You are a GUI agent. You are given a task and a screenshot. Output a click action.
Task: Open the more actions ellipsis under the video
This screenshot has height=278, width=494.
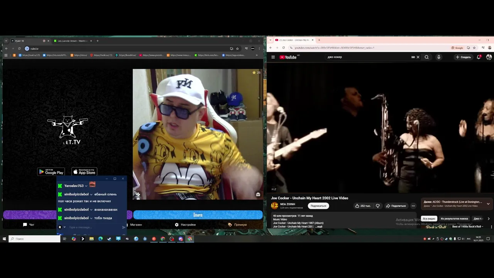413,206
